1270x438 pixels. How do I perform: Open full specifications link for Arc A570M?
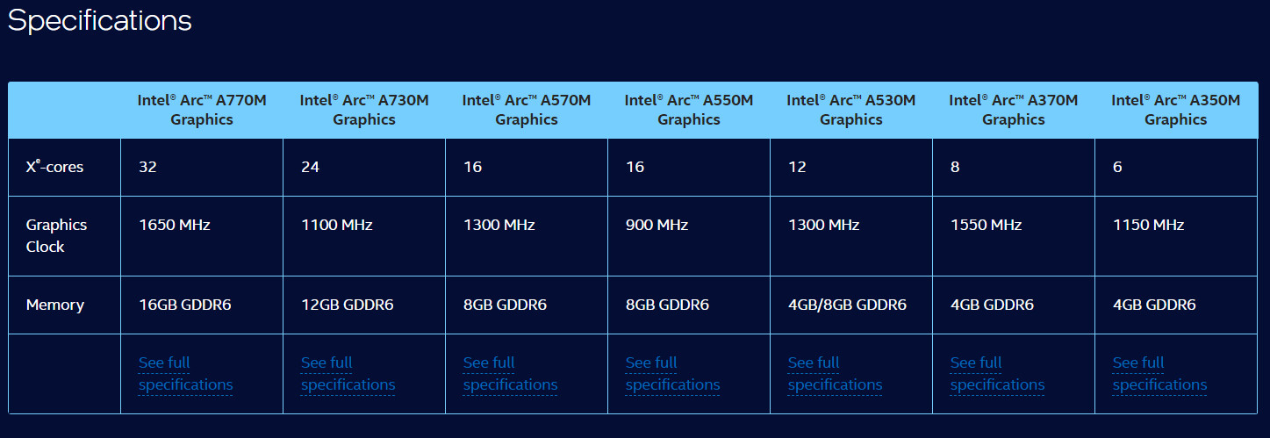[510, 374]
